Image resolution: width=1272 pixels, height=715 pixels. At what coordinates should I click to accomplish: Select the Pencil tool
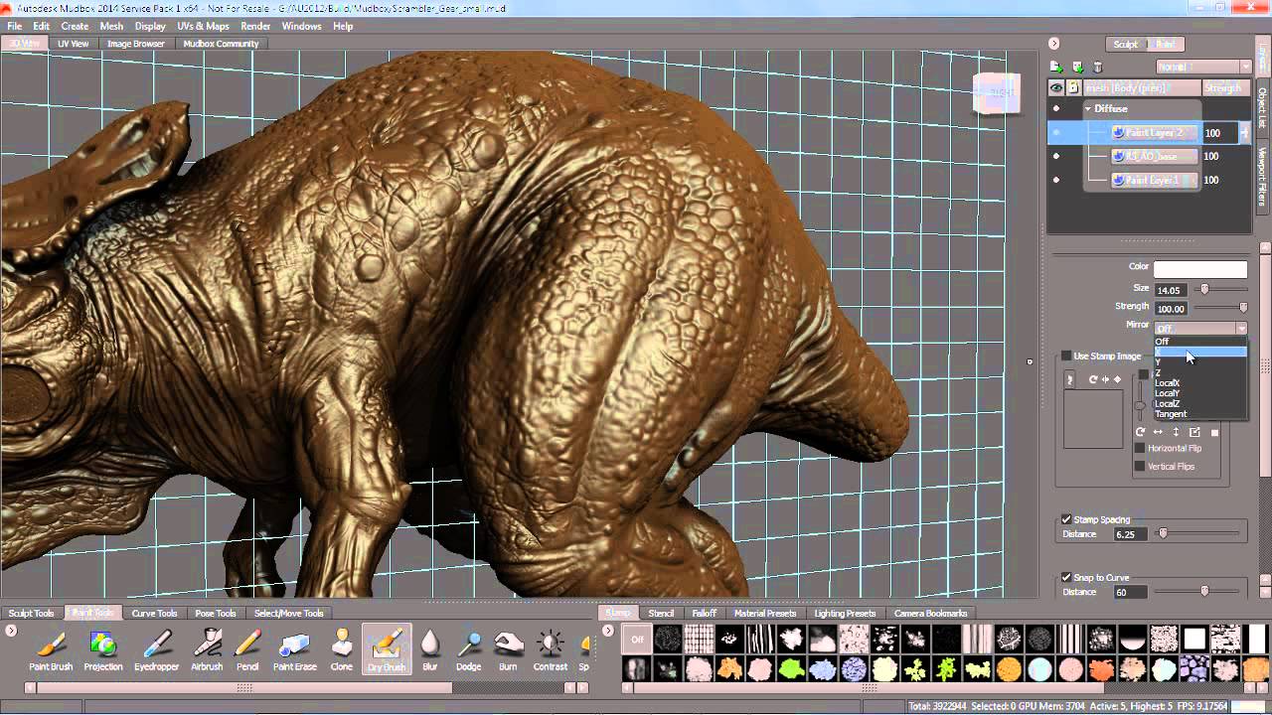pyautogui.click(x=247, y=649)
